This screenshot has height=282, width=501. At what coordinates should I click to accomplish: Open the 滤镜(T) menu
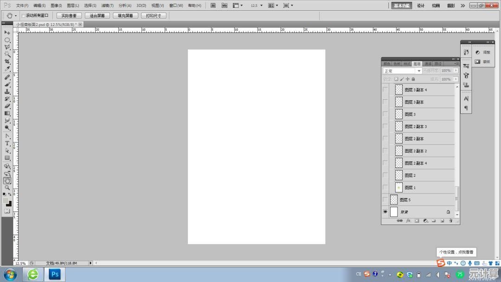[107, 6]
